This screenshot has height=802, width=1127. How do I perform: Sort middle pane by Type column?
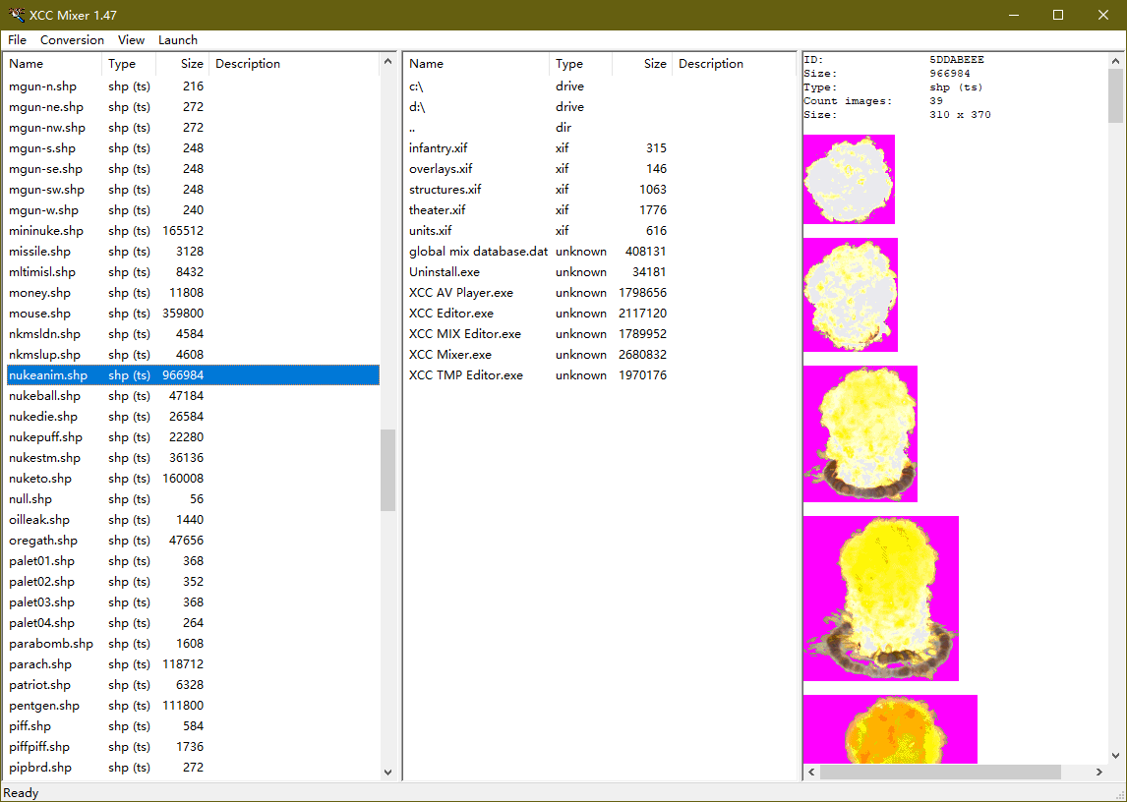click(x=581, y=63)
